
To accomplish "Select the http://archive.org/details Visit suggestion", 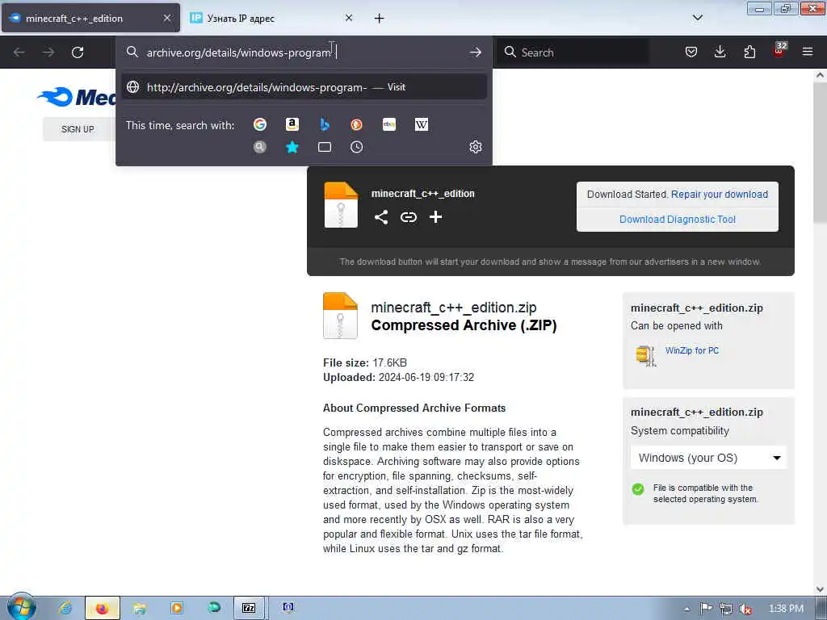I will point(304,87).
